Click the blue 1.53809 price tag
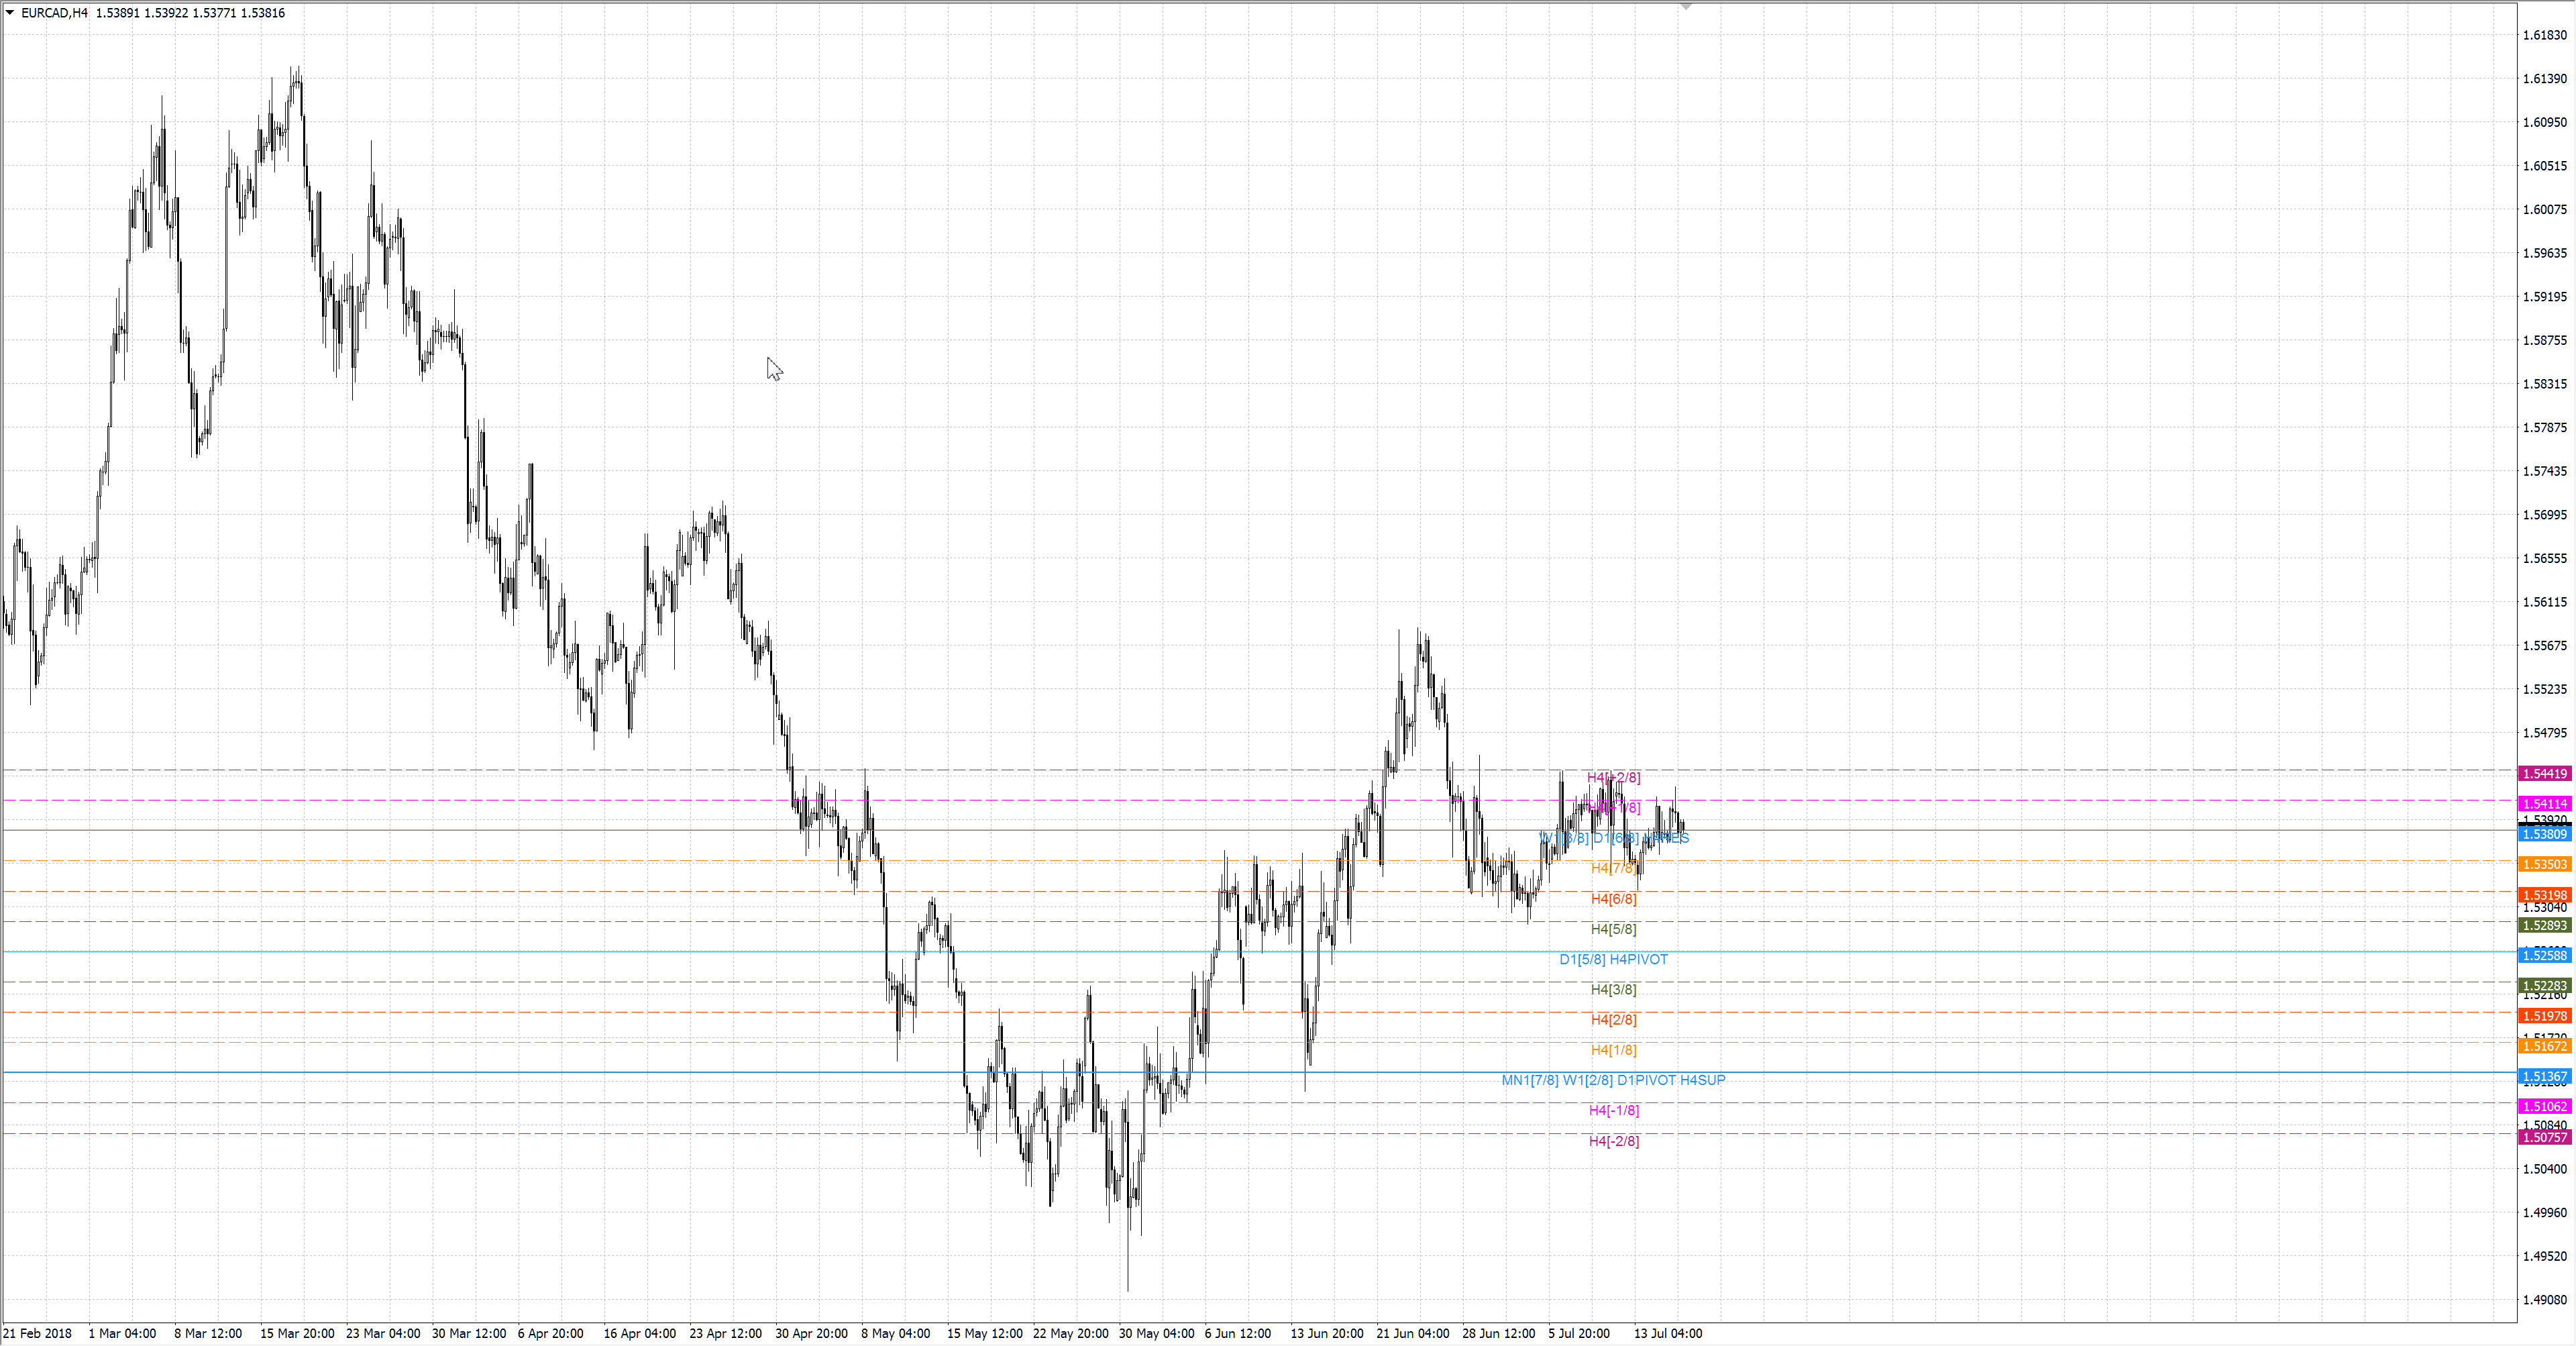Viewport: 2576px width, 1346px height. pyautogui.click(x=2544, y=834)
